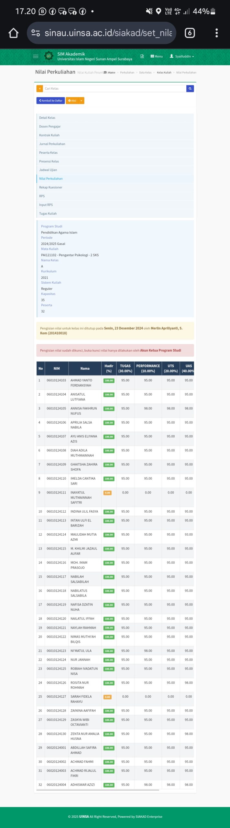The image size is (230, 828).
Task: Go to the Home breadcrumb
Action: point(112,72)
